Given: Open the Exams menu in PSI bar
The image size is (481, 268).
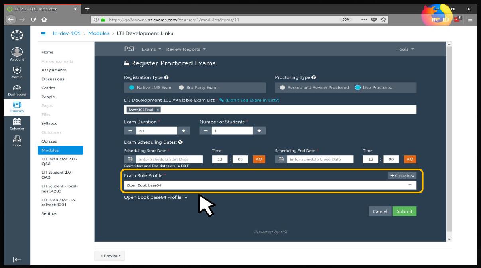Looking at the screenshot, I should [x=151, y=49].
